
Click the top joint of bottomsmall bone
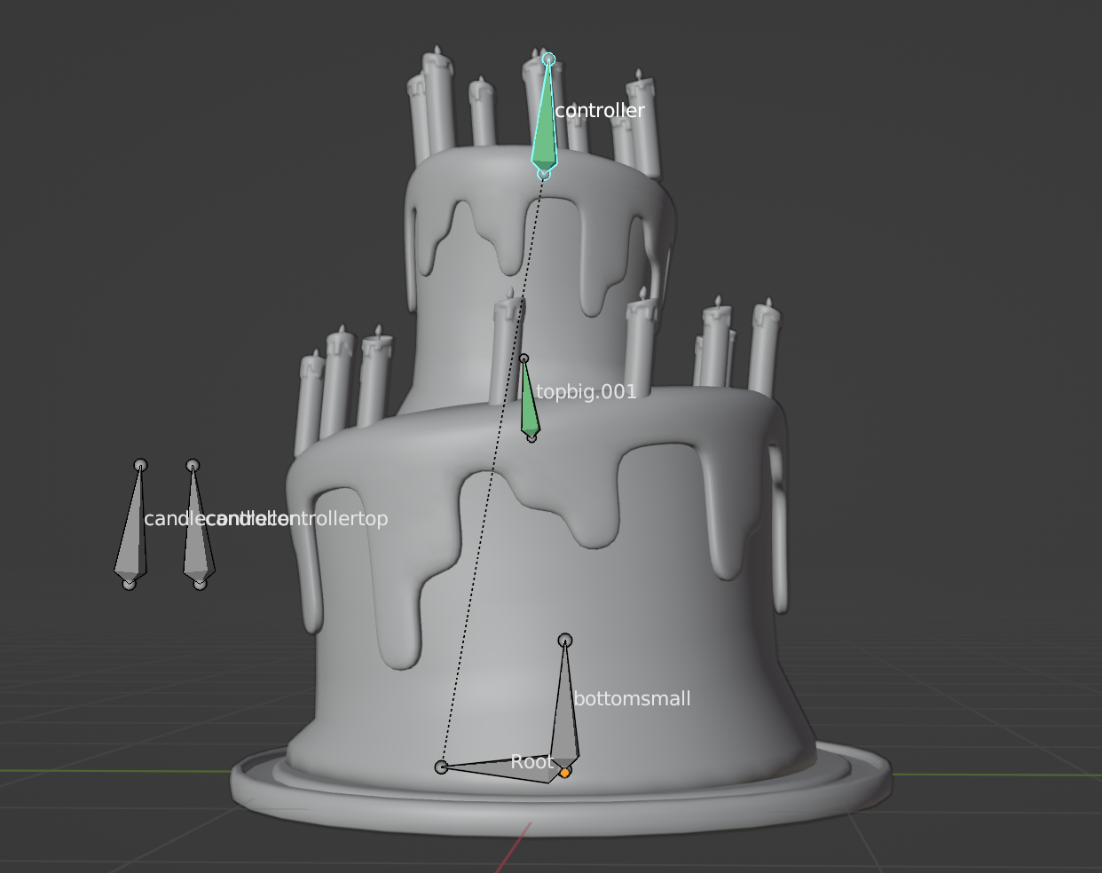click(x=565, y=641)
